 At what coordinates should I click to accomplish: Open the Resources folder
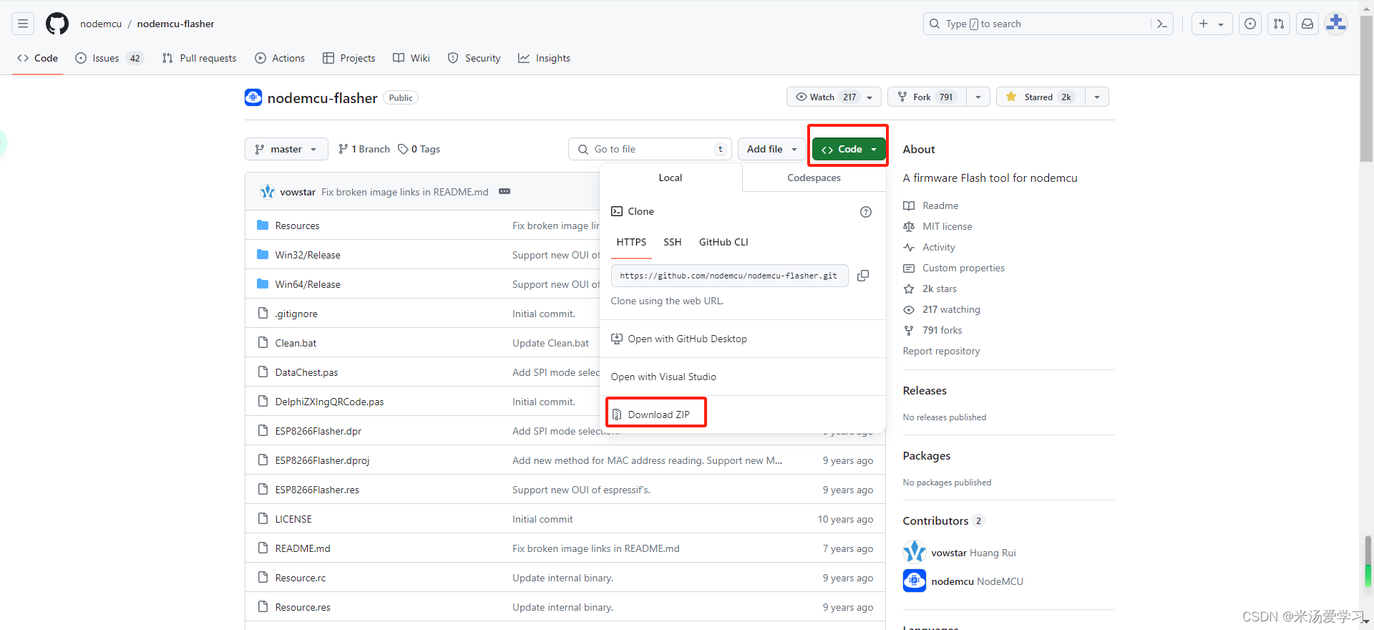coord(297,226)
